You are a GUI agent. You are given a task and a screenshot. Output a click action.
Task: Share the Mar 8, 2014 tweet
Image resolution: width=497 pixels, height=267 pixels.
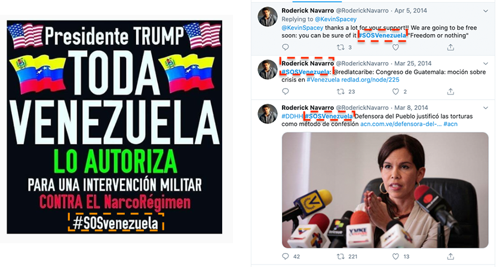pos(450,256)
